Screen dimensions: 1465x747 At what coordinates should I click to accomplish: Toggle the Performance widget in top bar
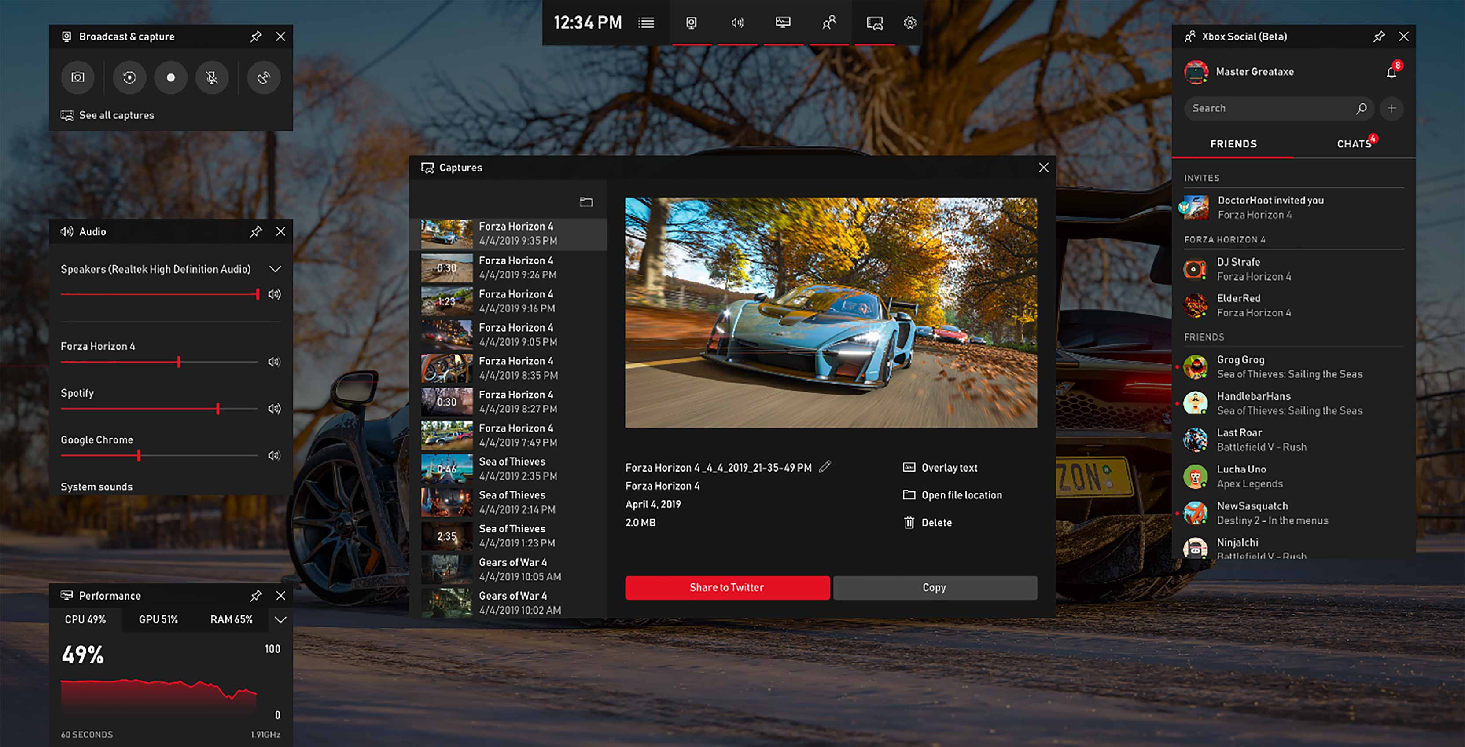click(783, 23)
